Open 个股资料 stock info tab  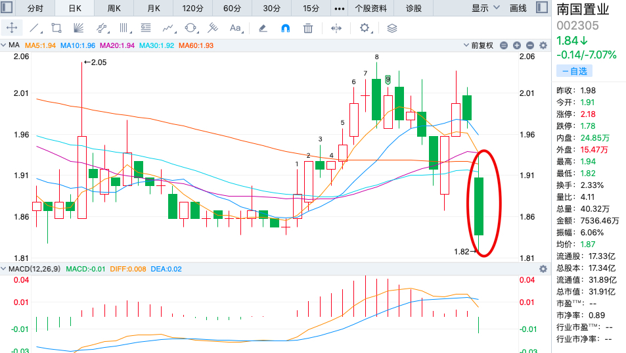pos(371,9)
